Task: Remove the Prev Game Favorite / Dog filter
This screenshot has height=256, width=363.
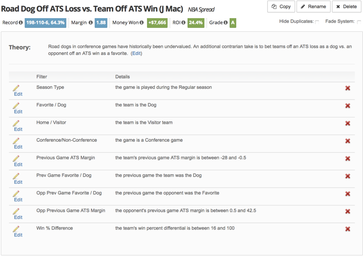Action: tap(347, 176)
